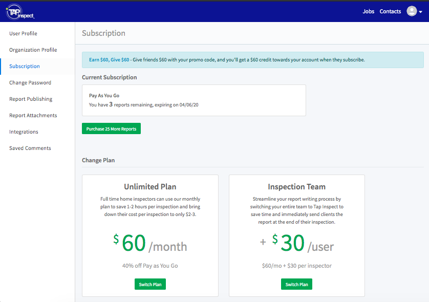Click the Earn $60, Give $60 link
The width and height of the screenshot is (429, 302).
point(109,60)
